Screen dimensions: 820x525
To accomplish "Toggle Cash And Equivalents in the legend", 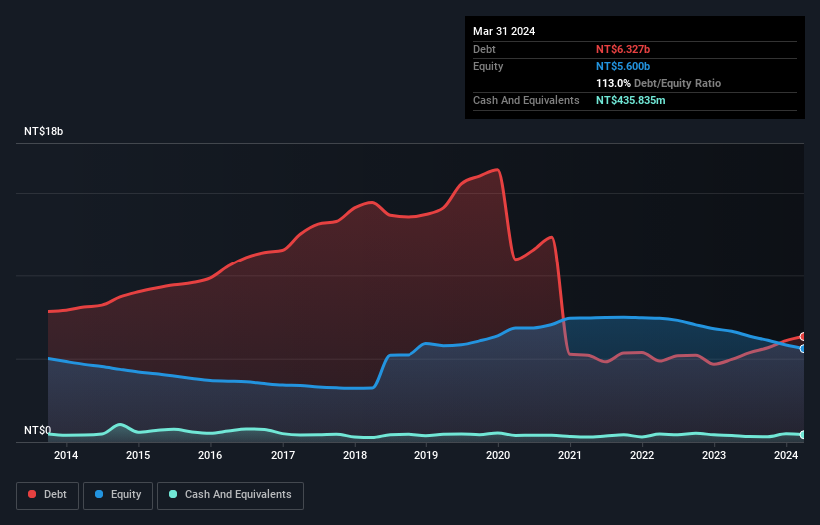I will coord(230,495).
